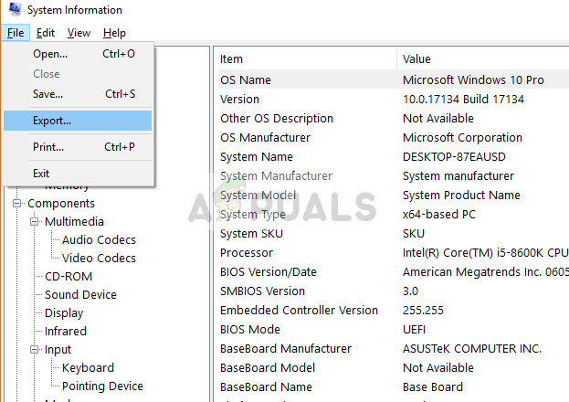Select Audio Codecs in the tree
Screen dimensions: 569x402
tap(99, 240)
